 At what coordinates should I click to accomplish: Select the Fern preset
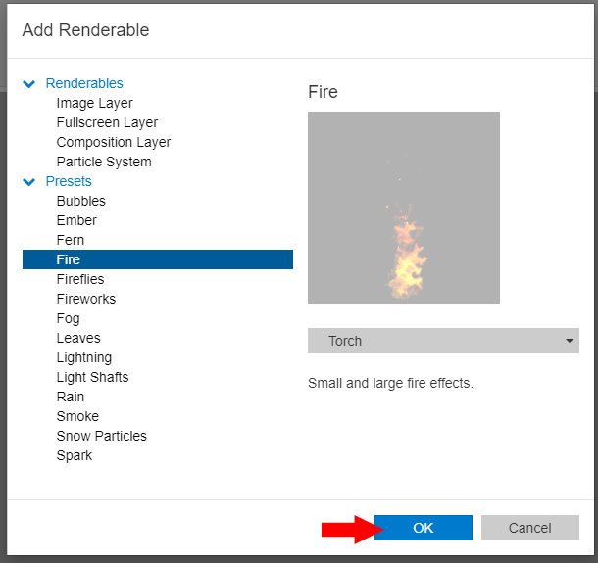(x=71, y=240)
